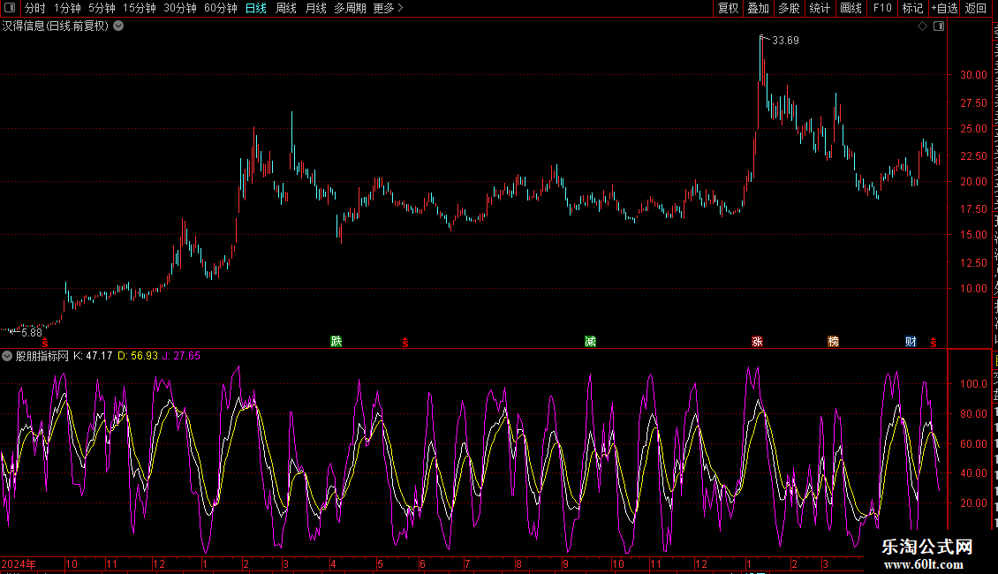The image size is (998, 574).
Task: Click the 5.88 low price label
Action: click(x=32, y=332)
